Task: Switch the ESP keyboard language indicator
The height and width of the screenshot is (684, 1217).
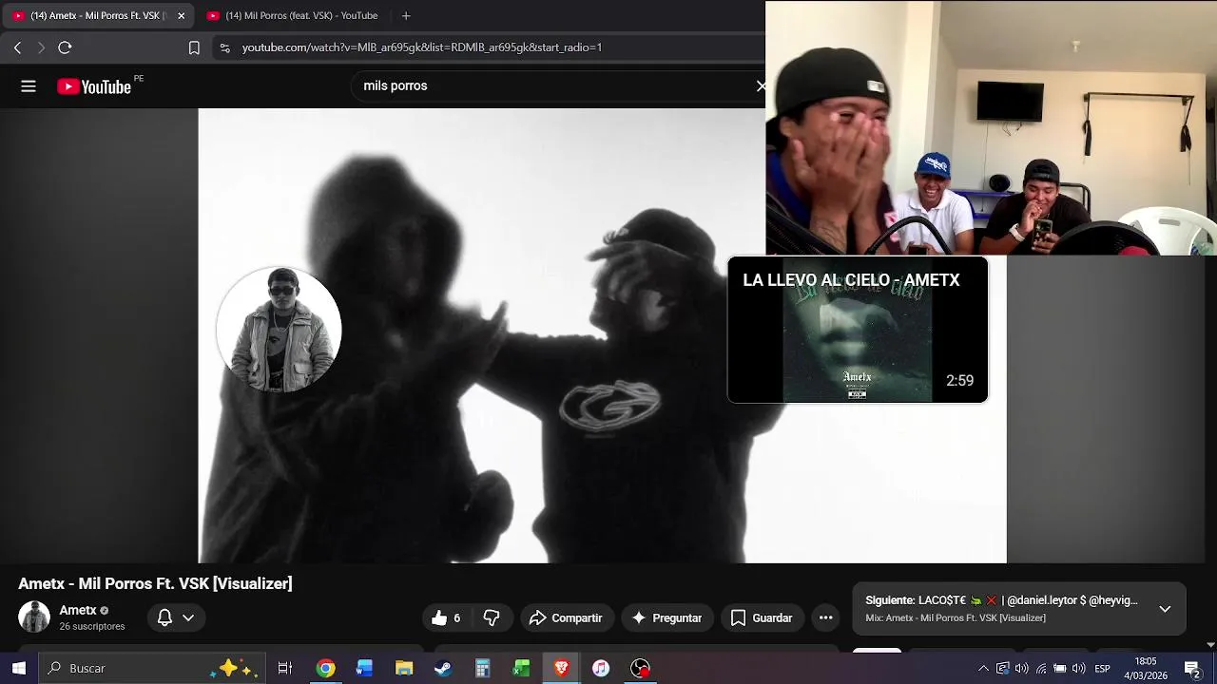Action: point(1102,669)
